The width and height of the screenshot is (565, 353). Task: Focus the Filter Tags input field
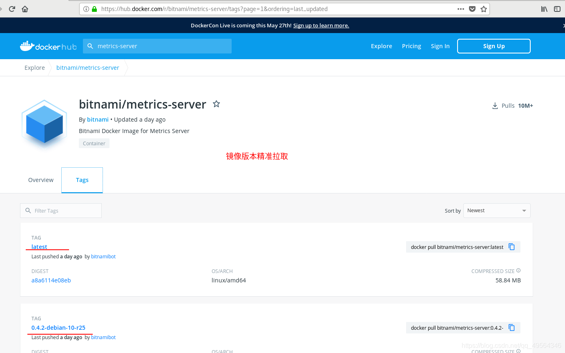[x=61, y=211]
